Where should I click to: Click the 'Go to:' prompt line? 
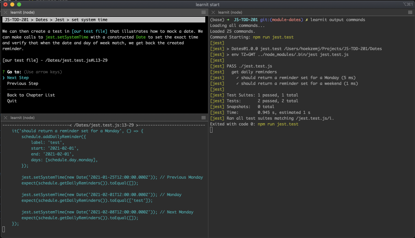click(32, 72)
